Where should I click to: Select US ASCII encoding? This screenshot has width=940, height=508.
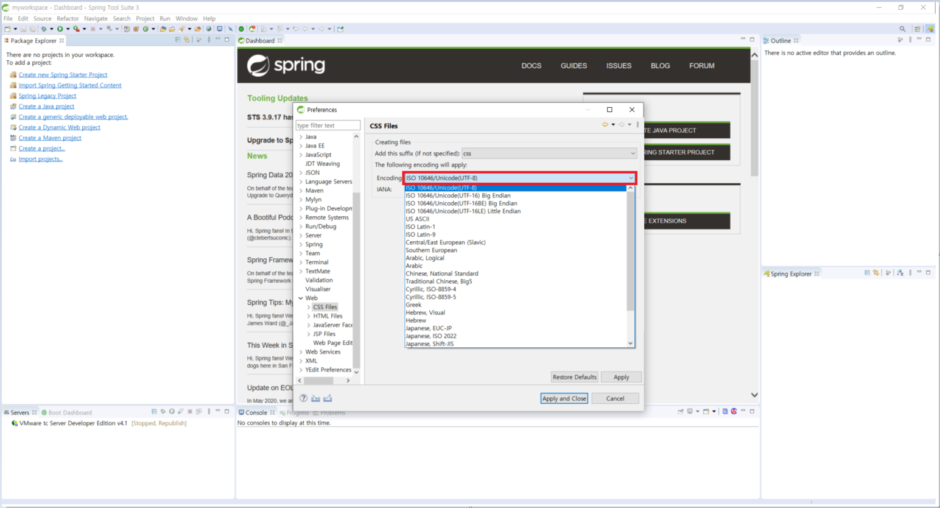(418, 219)
